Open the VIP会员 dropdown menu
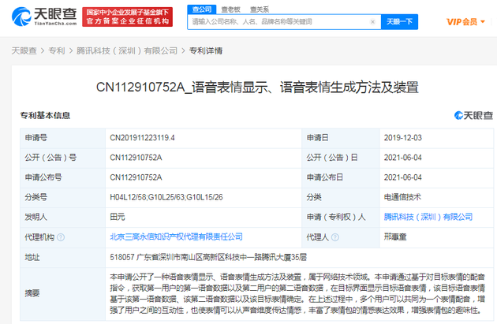Viewport: 497px width, 324px height. point(465,22)
